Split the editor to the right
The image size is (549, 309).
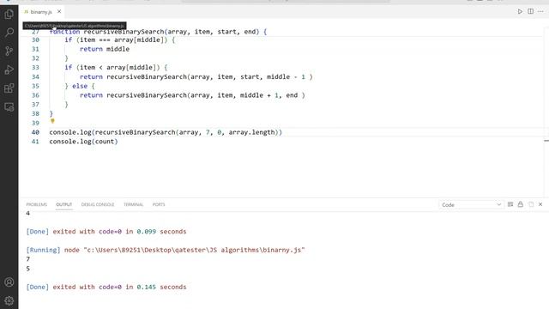coord(531,11)
